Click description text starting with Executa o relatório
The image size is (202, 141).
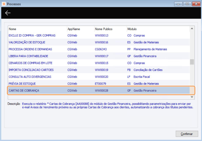tap(108, 105)
